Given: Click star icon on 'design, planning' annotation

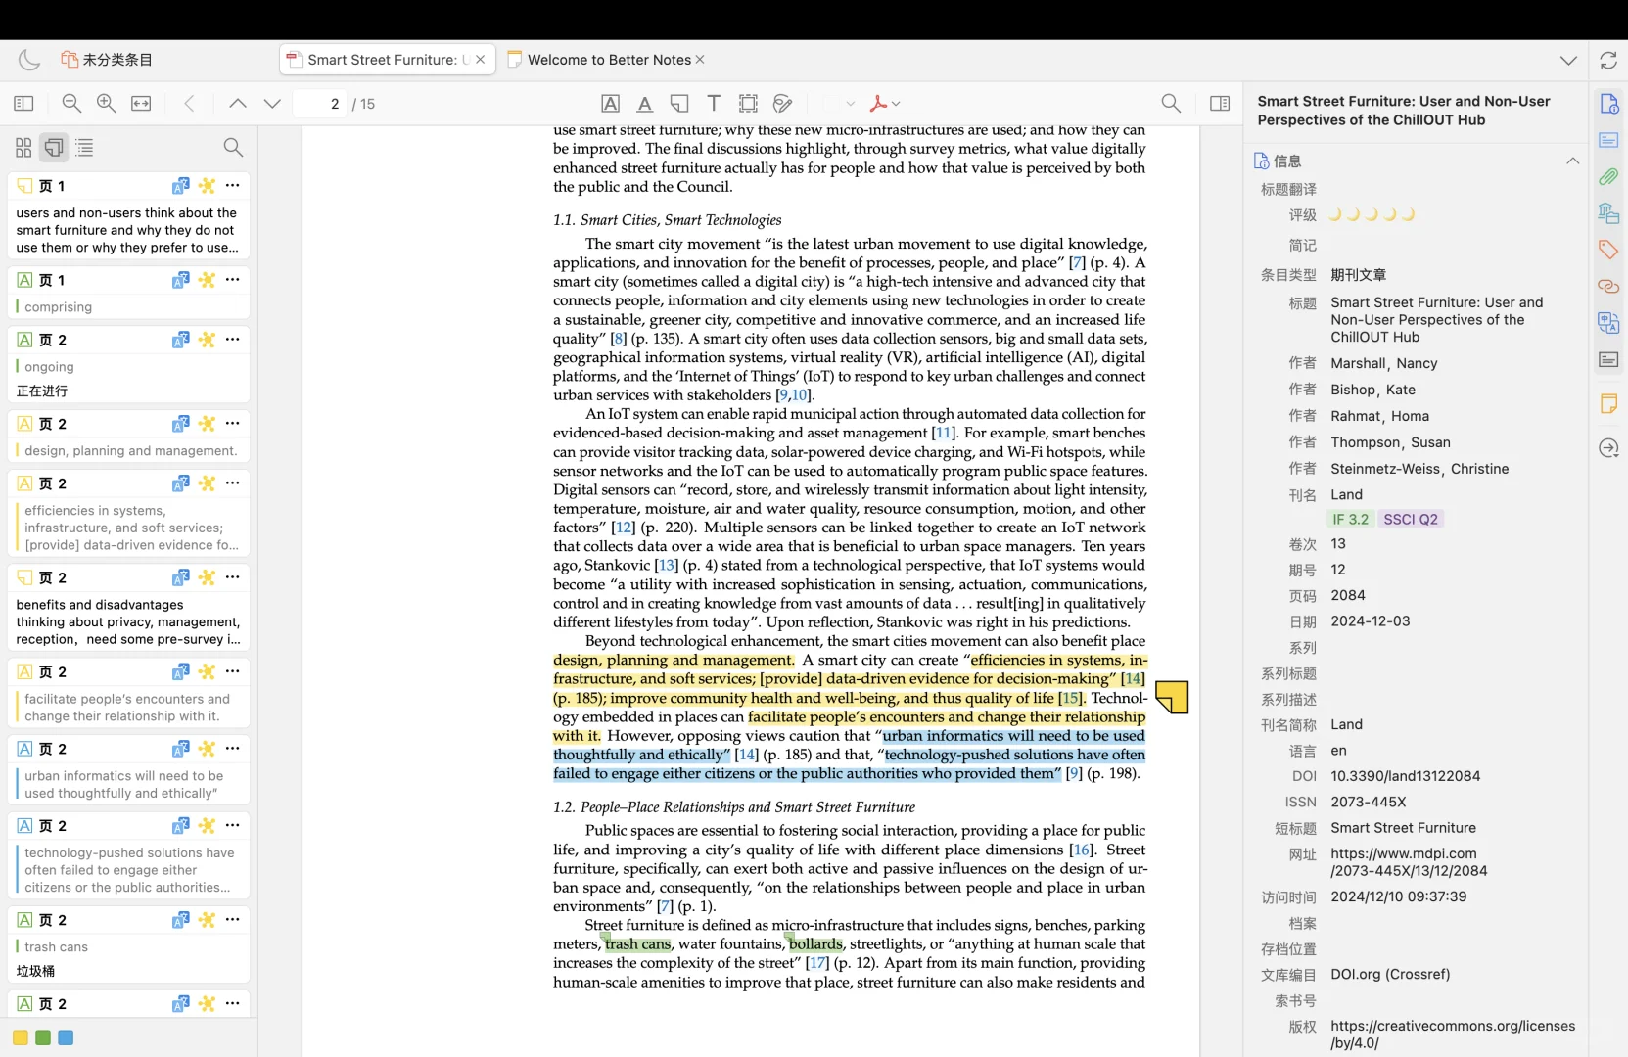Looking at the screenshot, I should pos(207,424).
